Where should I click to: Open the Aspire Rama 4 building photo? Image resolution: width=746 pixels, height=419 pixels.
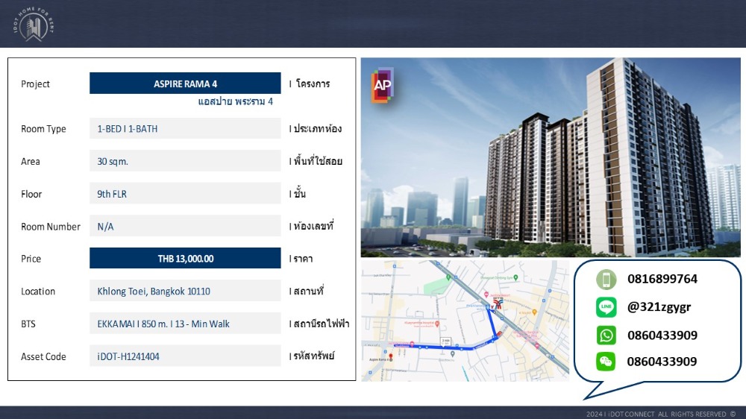tap(551, 157)
